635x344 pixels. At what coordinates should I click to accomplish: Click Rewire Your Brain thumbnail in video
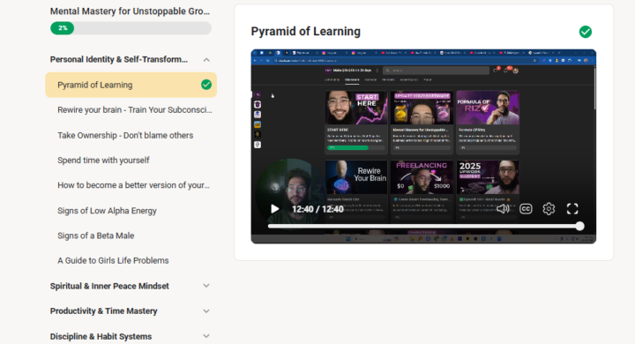pos(356,177)
